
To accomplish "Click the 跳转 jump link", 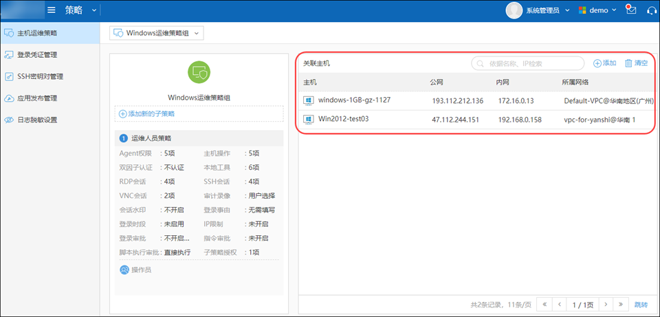I will pyautogui.click(x=641, y=304).
